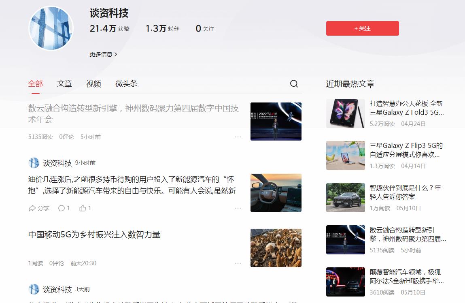
Task: Open more options for 油价几连涨 post
Action: point(238,208)
